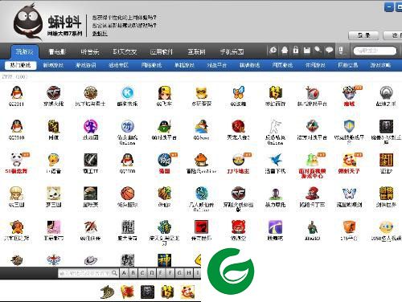Screen dimensions: 402x302
Task: Filter games by letter H
Action: coord(189,273)
